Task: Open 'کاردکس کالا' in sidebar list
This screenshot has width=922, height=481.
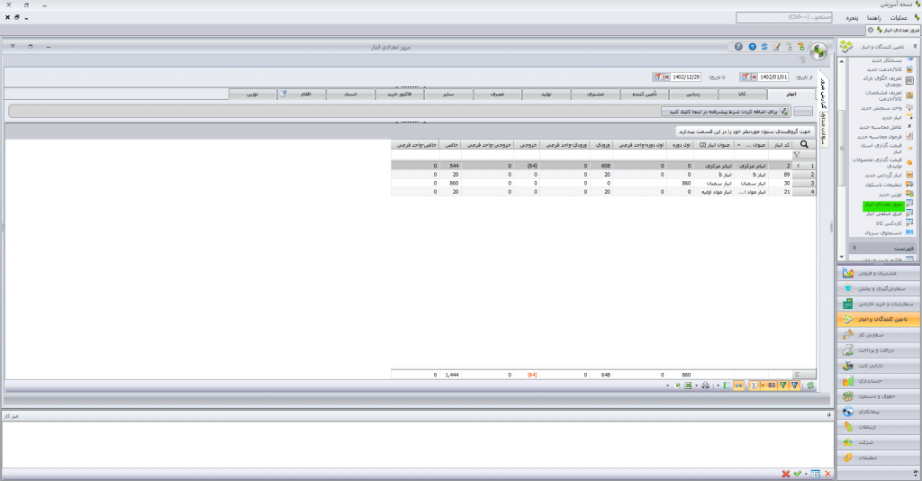Action: coord(888,223)
